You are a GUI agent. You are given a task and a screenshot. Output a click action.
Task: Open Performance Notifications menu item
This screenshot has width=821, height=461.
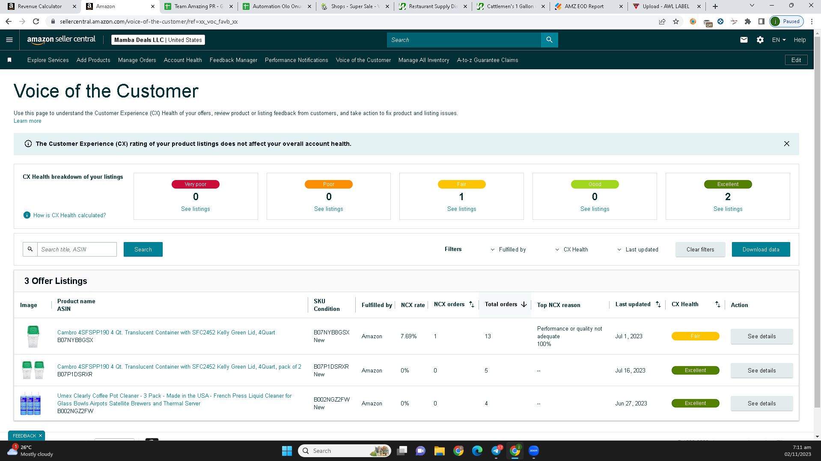pyautogui.click(x=297, y=60)
